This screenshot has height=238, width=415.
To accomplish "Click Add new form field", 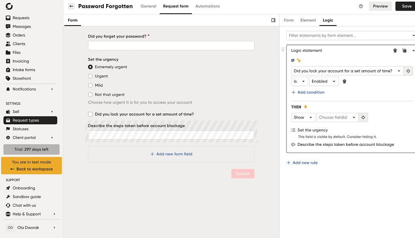I will pyautogui.click(x=171, y=154).
